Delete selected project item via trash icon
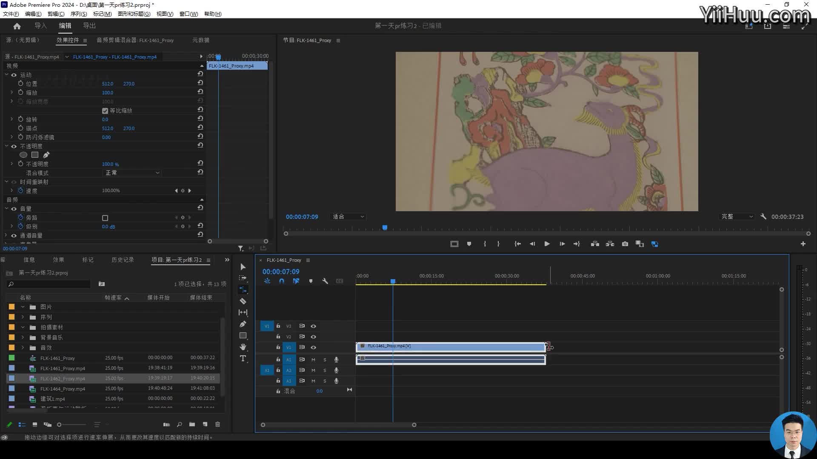 tap(218, 424)
